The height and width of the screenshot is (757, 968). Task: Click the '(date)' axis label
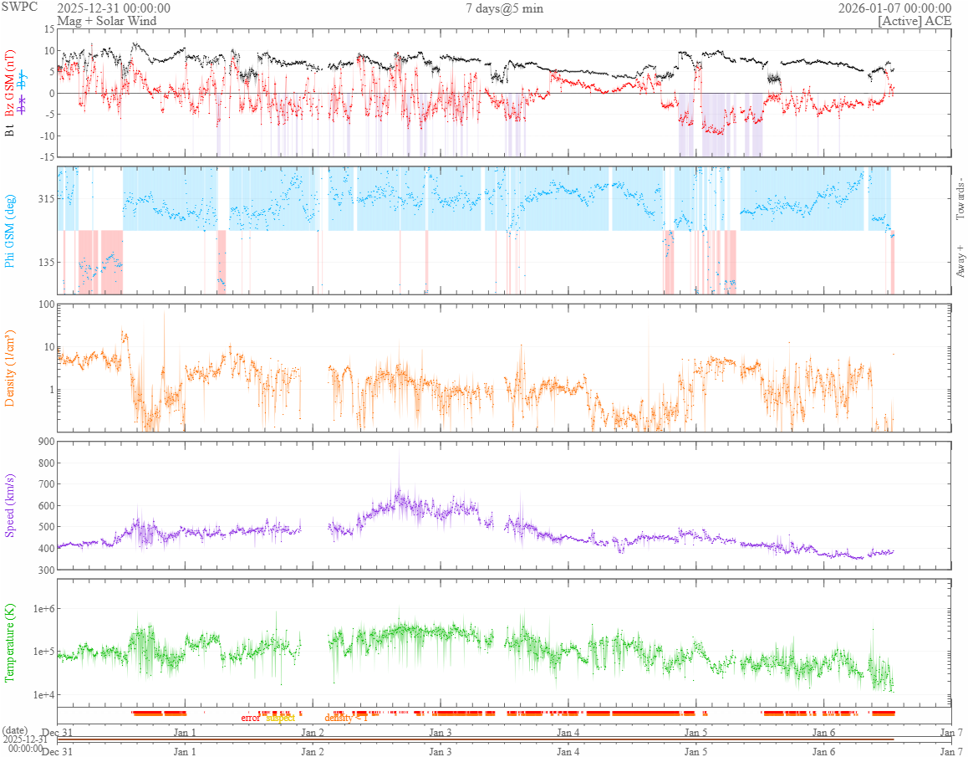14,731
